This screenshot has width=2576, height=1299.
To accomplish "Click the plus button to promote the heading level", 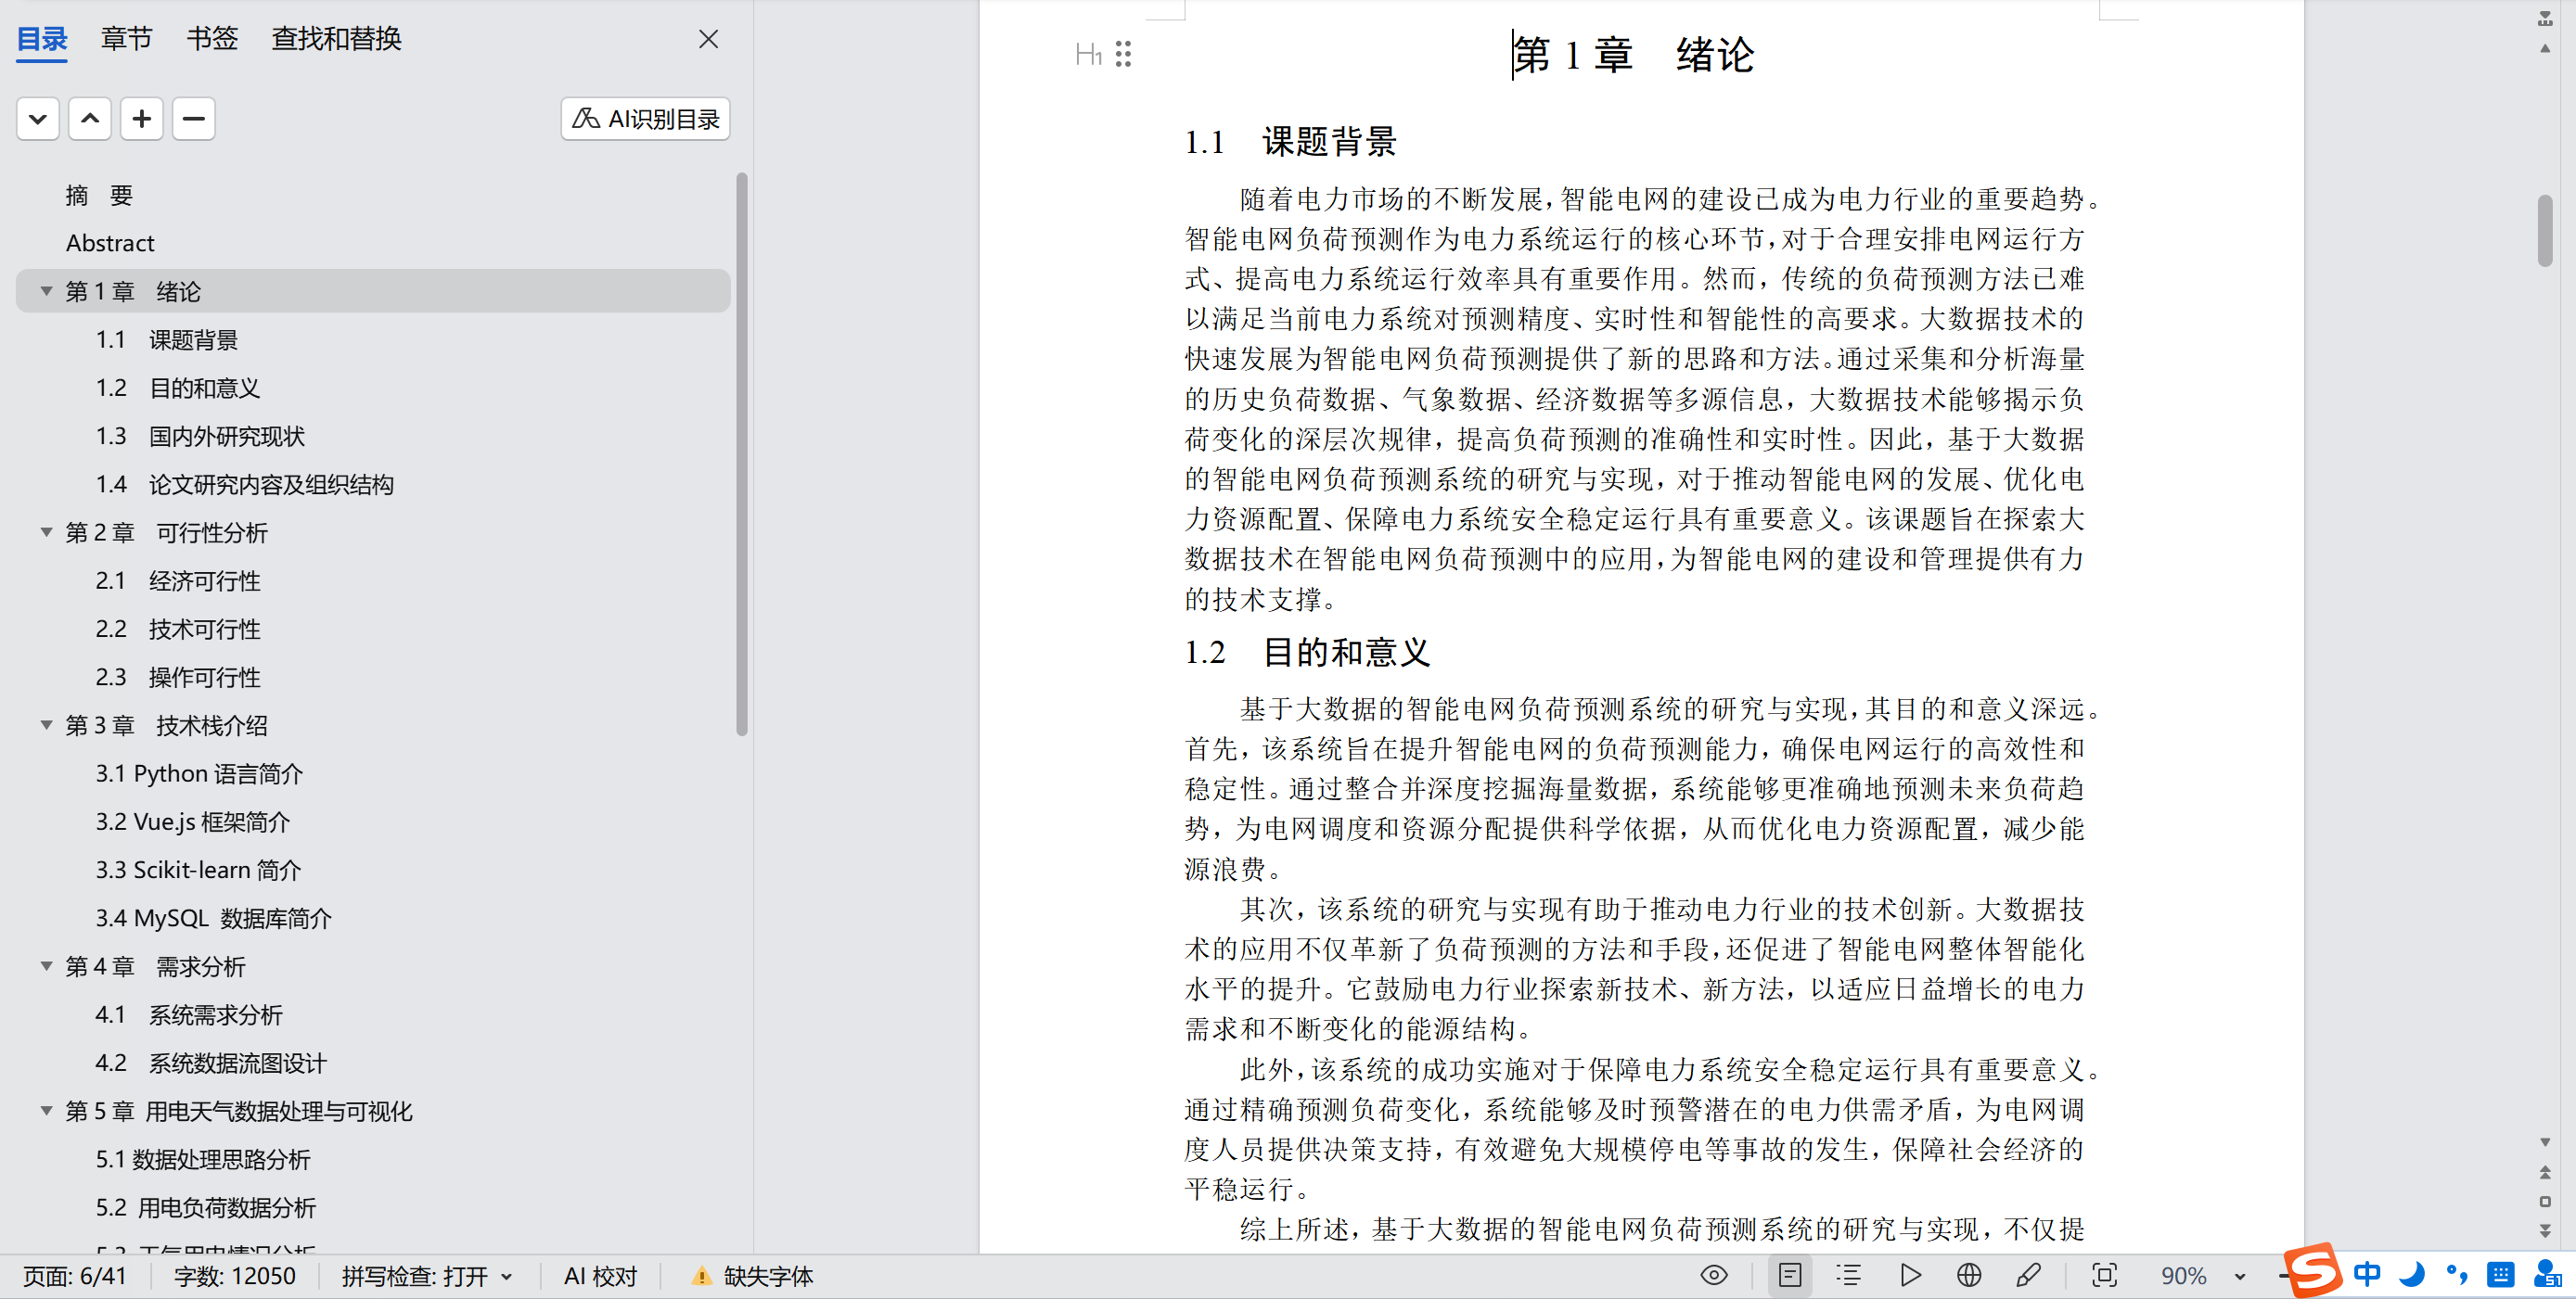I will [x=142, y=119].
